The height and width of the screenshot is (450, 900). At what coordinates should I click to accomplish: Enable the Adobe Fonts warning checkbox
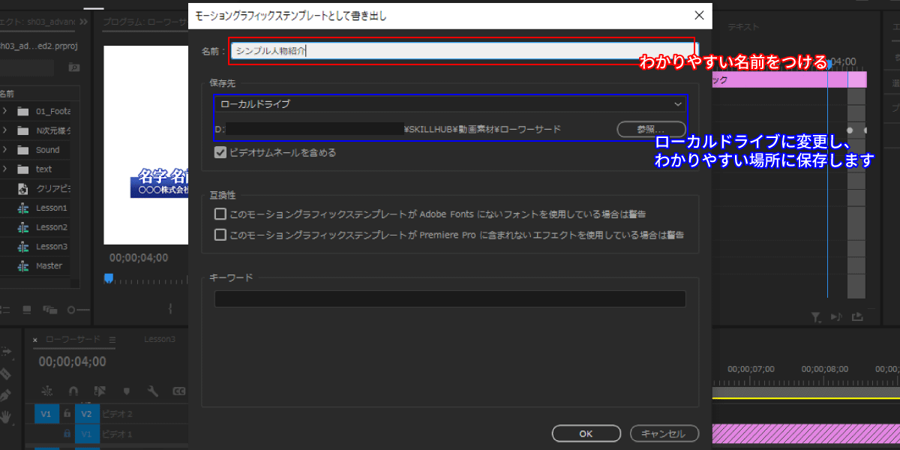(x=220, y=214)
